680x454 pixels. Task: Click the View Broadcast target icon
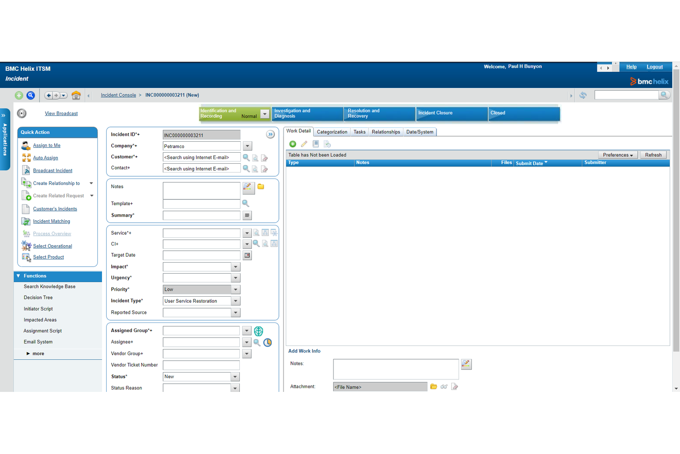[22, 113]
